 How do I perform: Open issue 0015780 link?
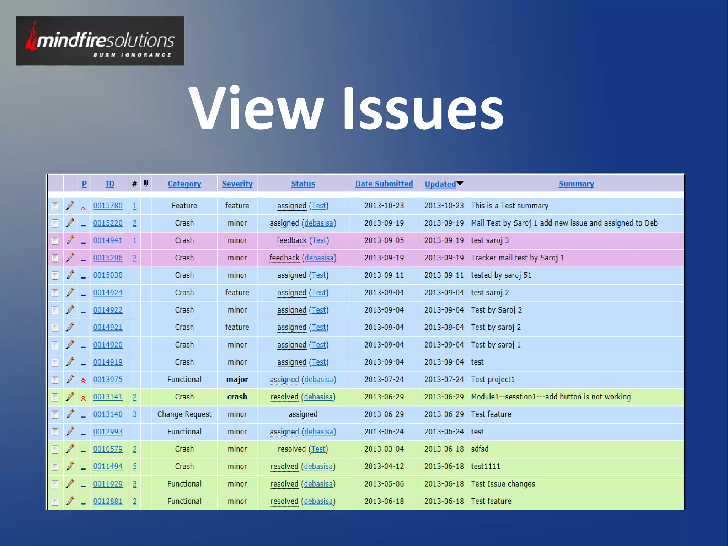click(108, 206)
